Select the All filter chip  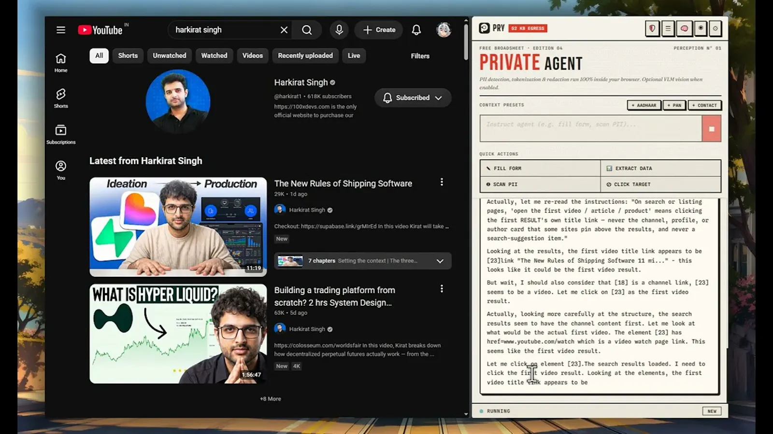(x=99, y=55)
